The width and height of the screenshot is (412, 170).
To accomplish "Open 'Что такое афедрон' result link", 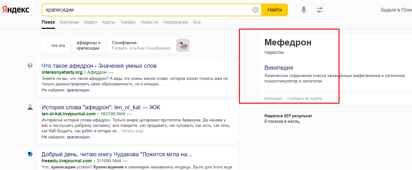I will (x=99, y=66).
